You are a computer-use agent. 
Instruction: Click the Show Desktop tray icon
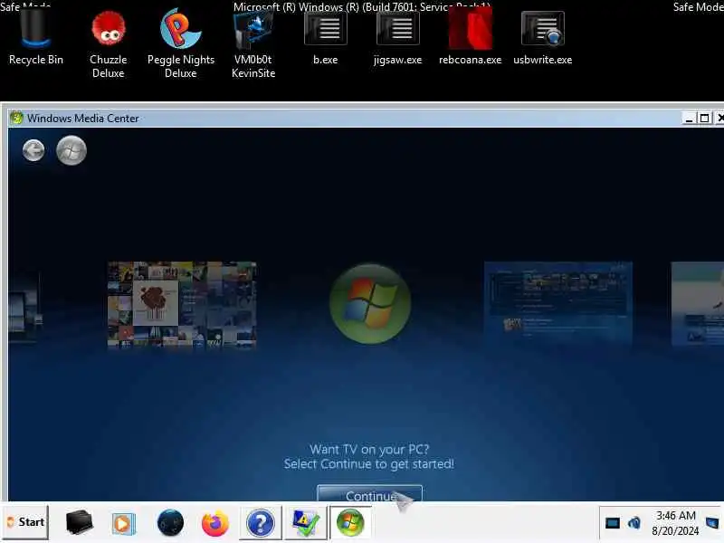712,523
